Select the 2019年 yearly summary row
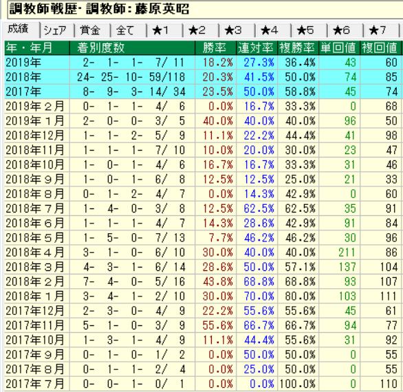The height and width of the screenshot is (392, 403). point(203,63)
